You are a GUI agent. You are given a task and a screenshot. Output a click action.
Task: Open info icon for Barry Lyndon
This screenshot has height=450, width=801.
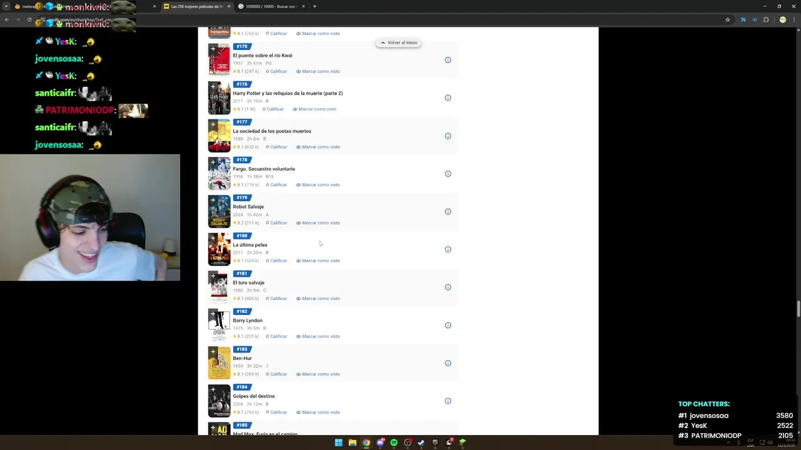[448, 325]
